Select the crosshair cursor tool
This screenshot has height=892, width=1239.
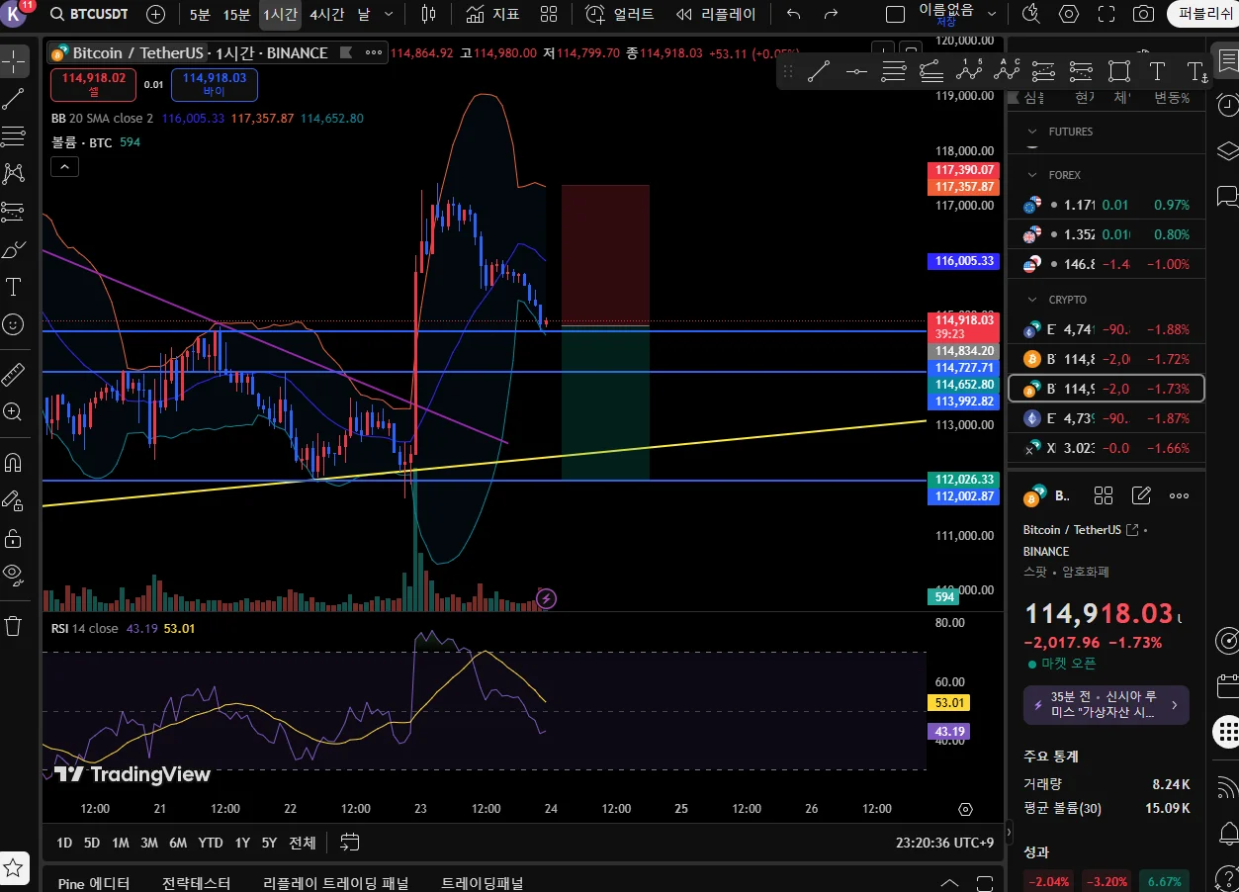(14, 60)
